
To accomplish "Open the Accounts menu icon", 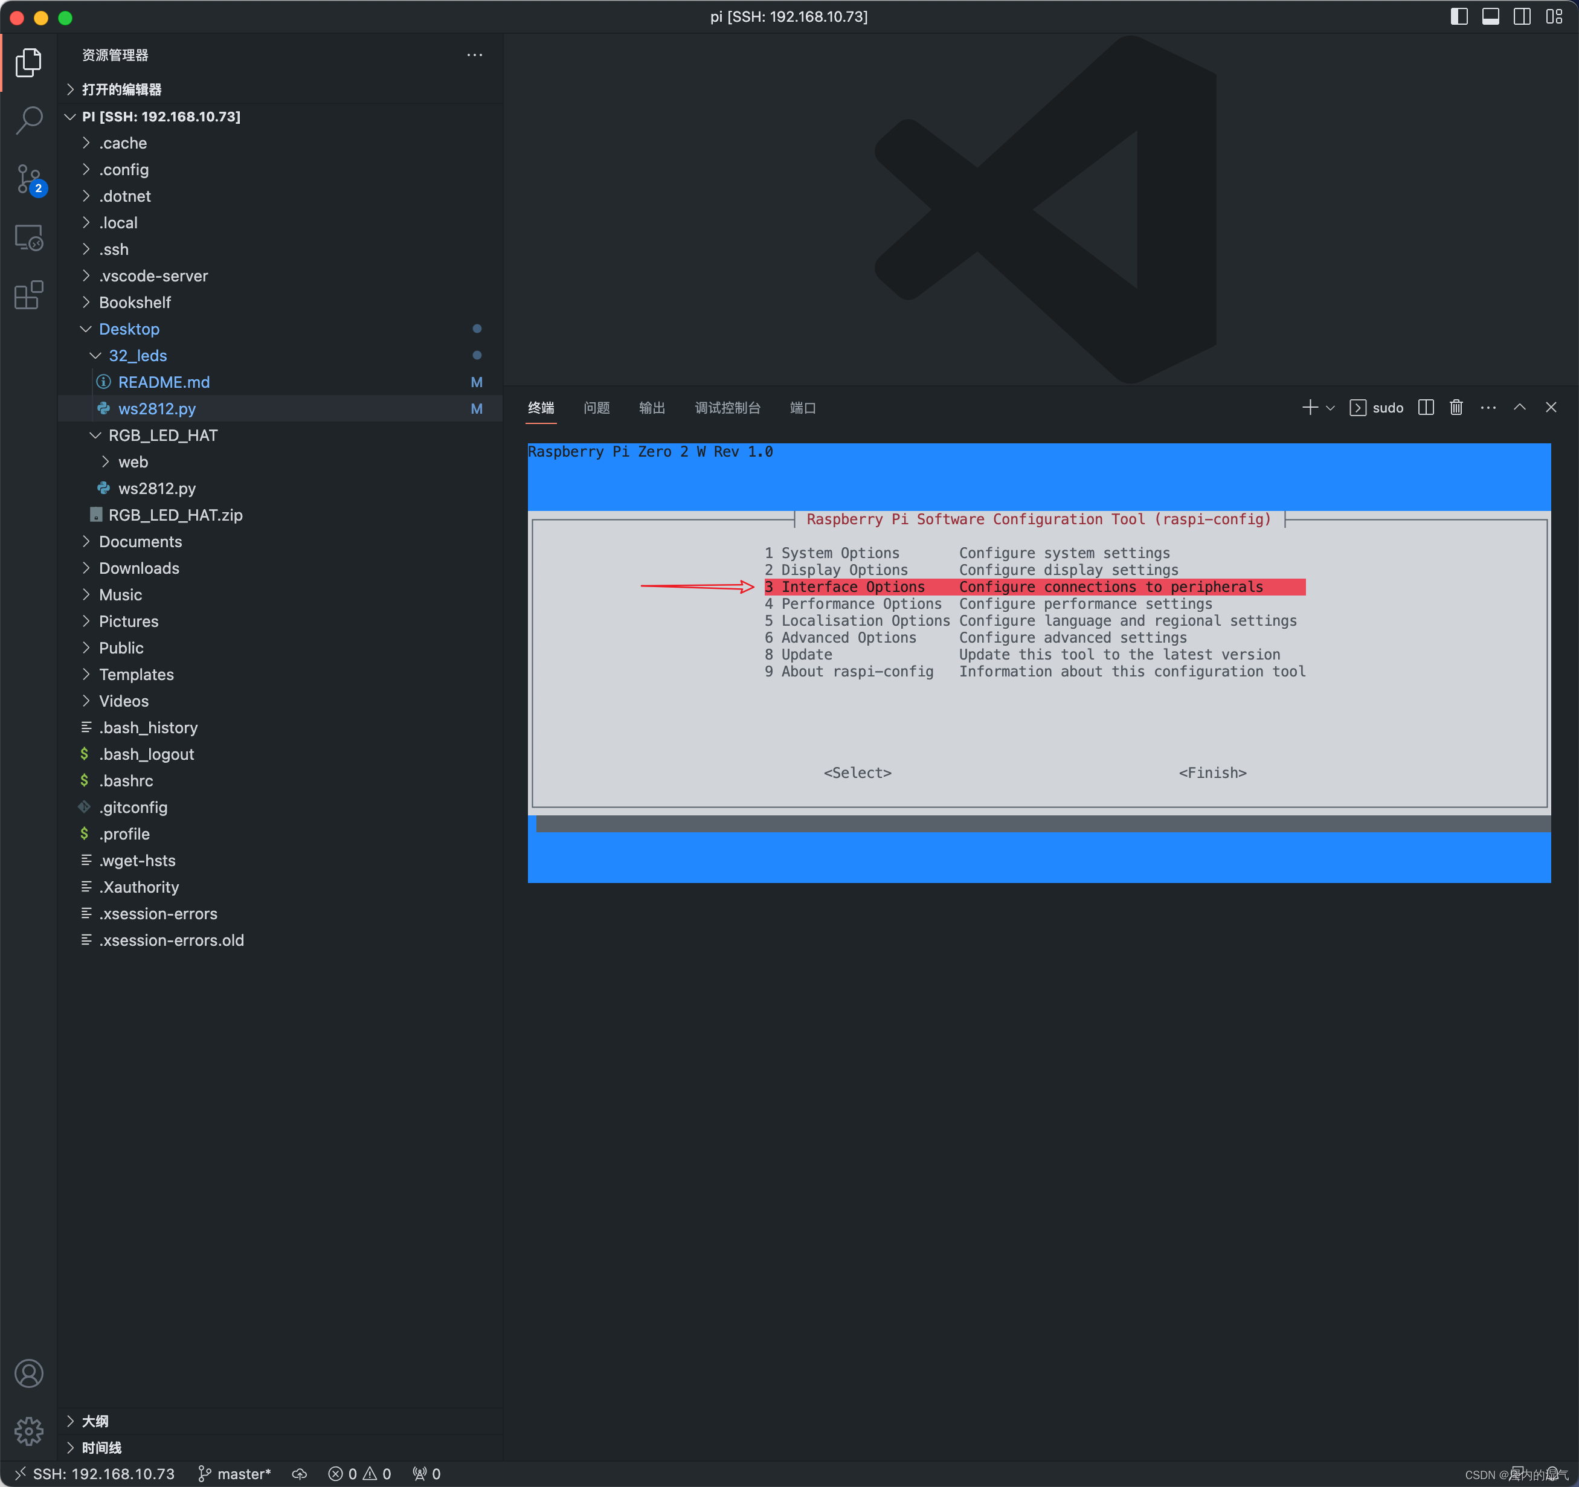I will [x=28, y=1373].
